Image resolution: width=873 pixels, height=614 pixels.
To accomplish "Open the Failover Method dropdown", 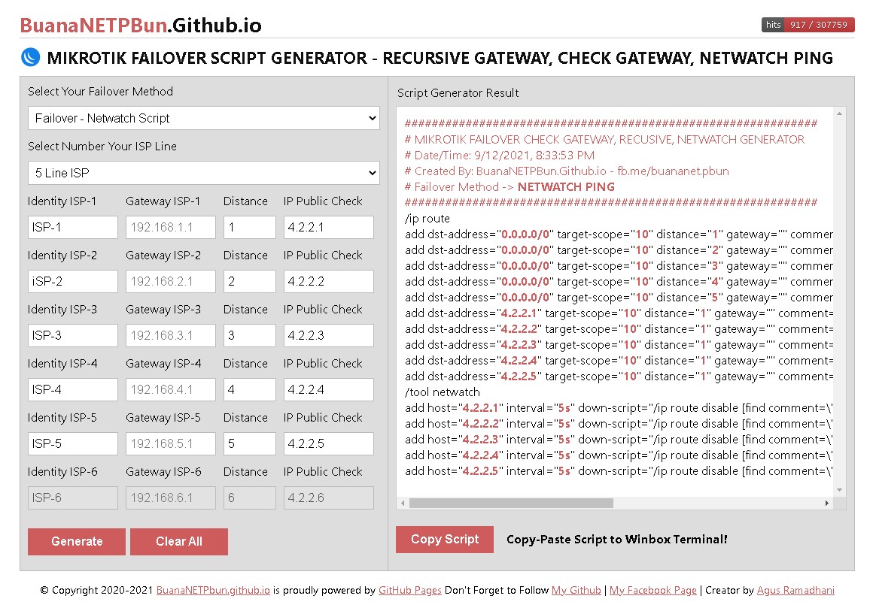I will coord(203,118).
